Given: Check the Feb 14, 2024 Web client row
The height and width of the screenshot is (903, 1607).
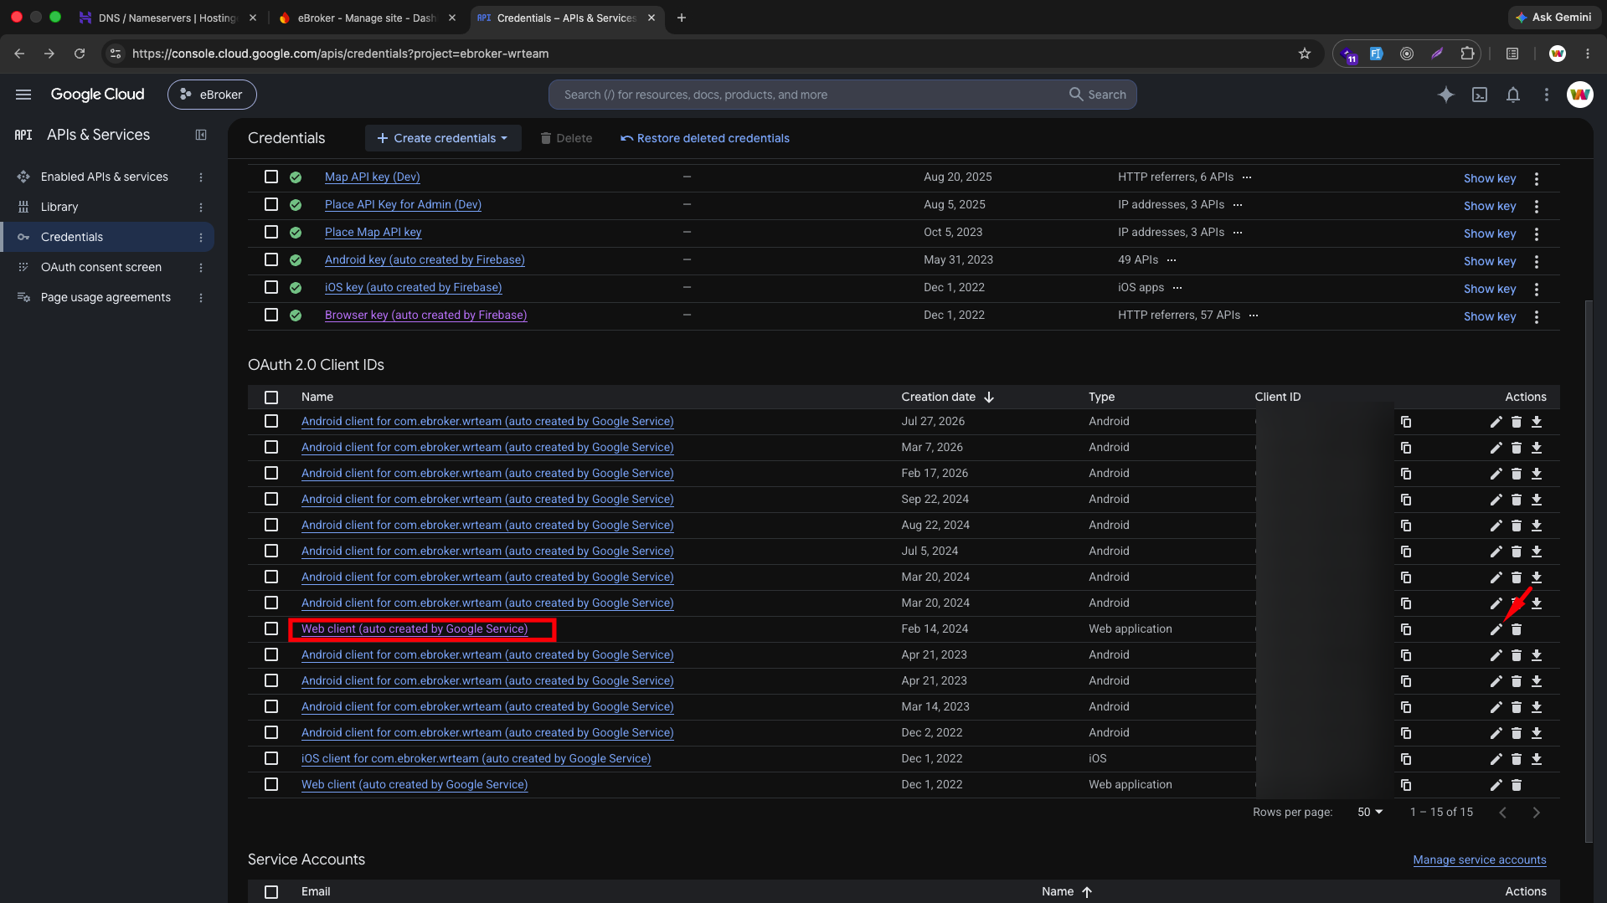Looking at the screenshot, I should (x=271, y=629).
